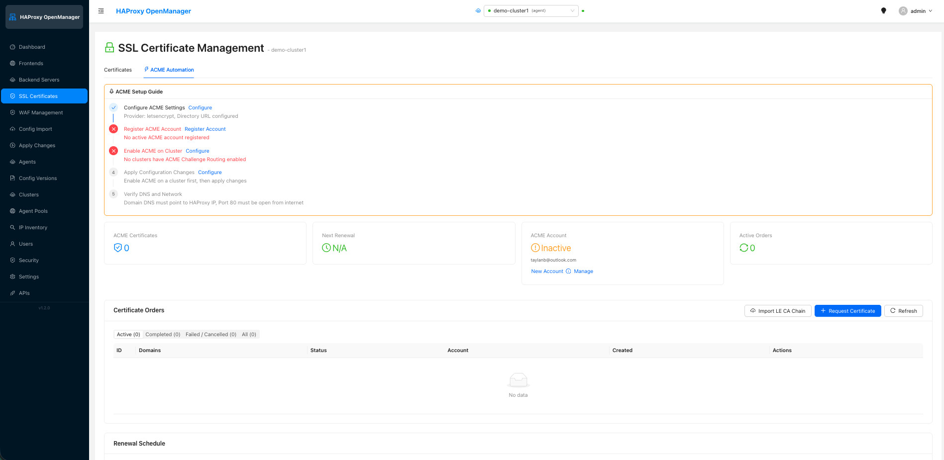The image size is (944, 460).
Task: Click the Users person icon
Action: click(x=12, y=244)
